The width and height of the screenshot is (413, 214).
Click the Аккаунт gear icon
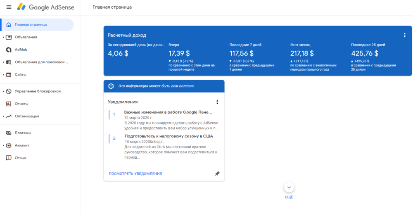pos(9,145)
